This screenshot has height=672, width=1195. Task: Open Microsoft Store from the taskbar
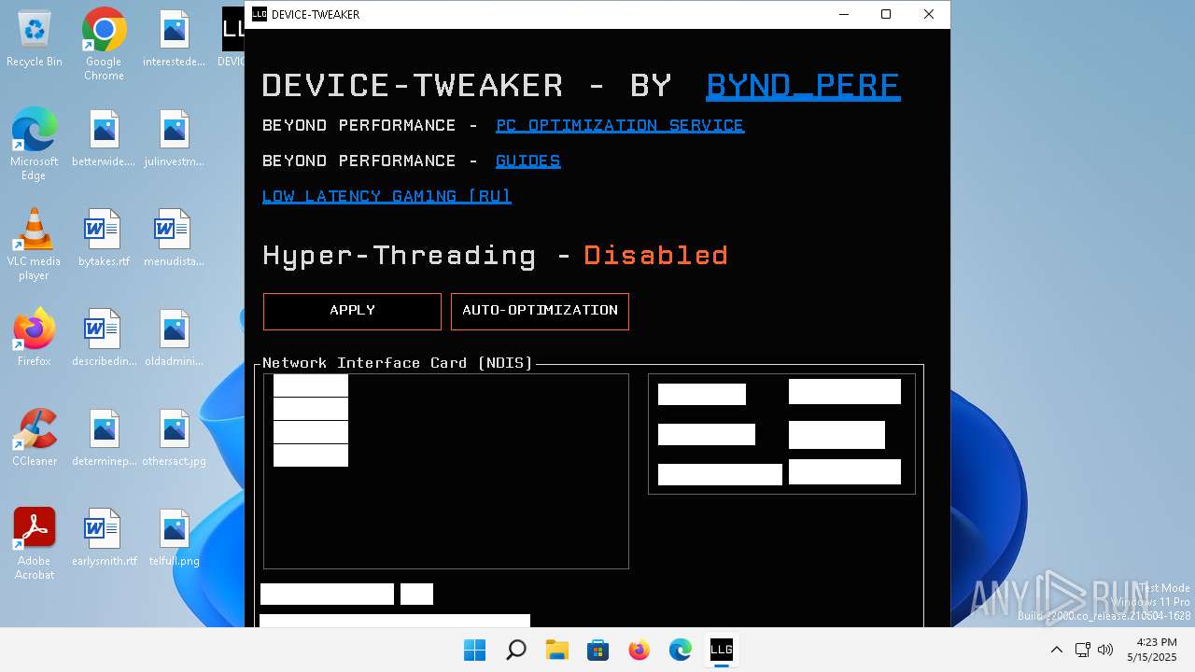(597, 650)
